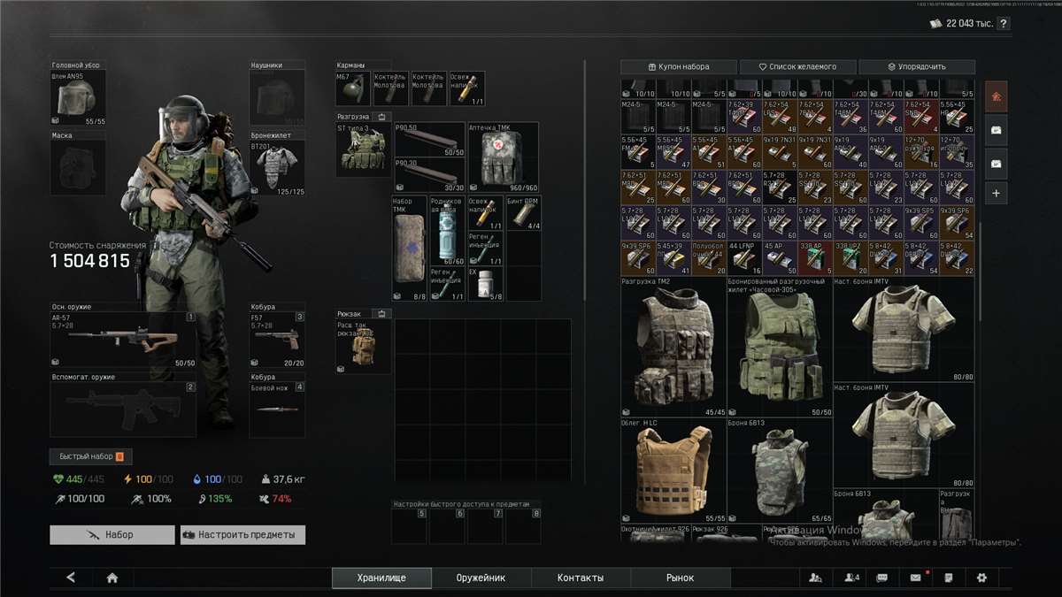Select the P90 50 magazine

(x=429, y=140)
